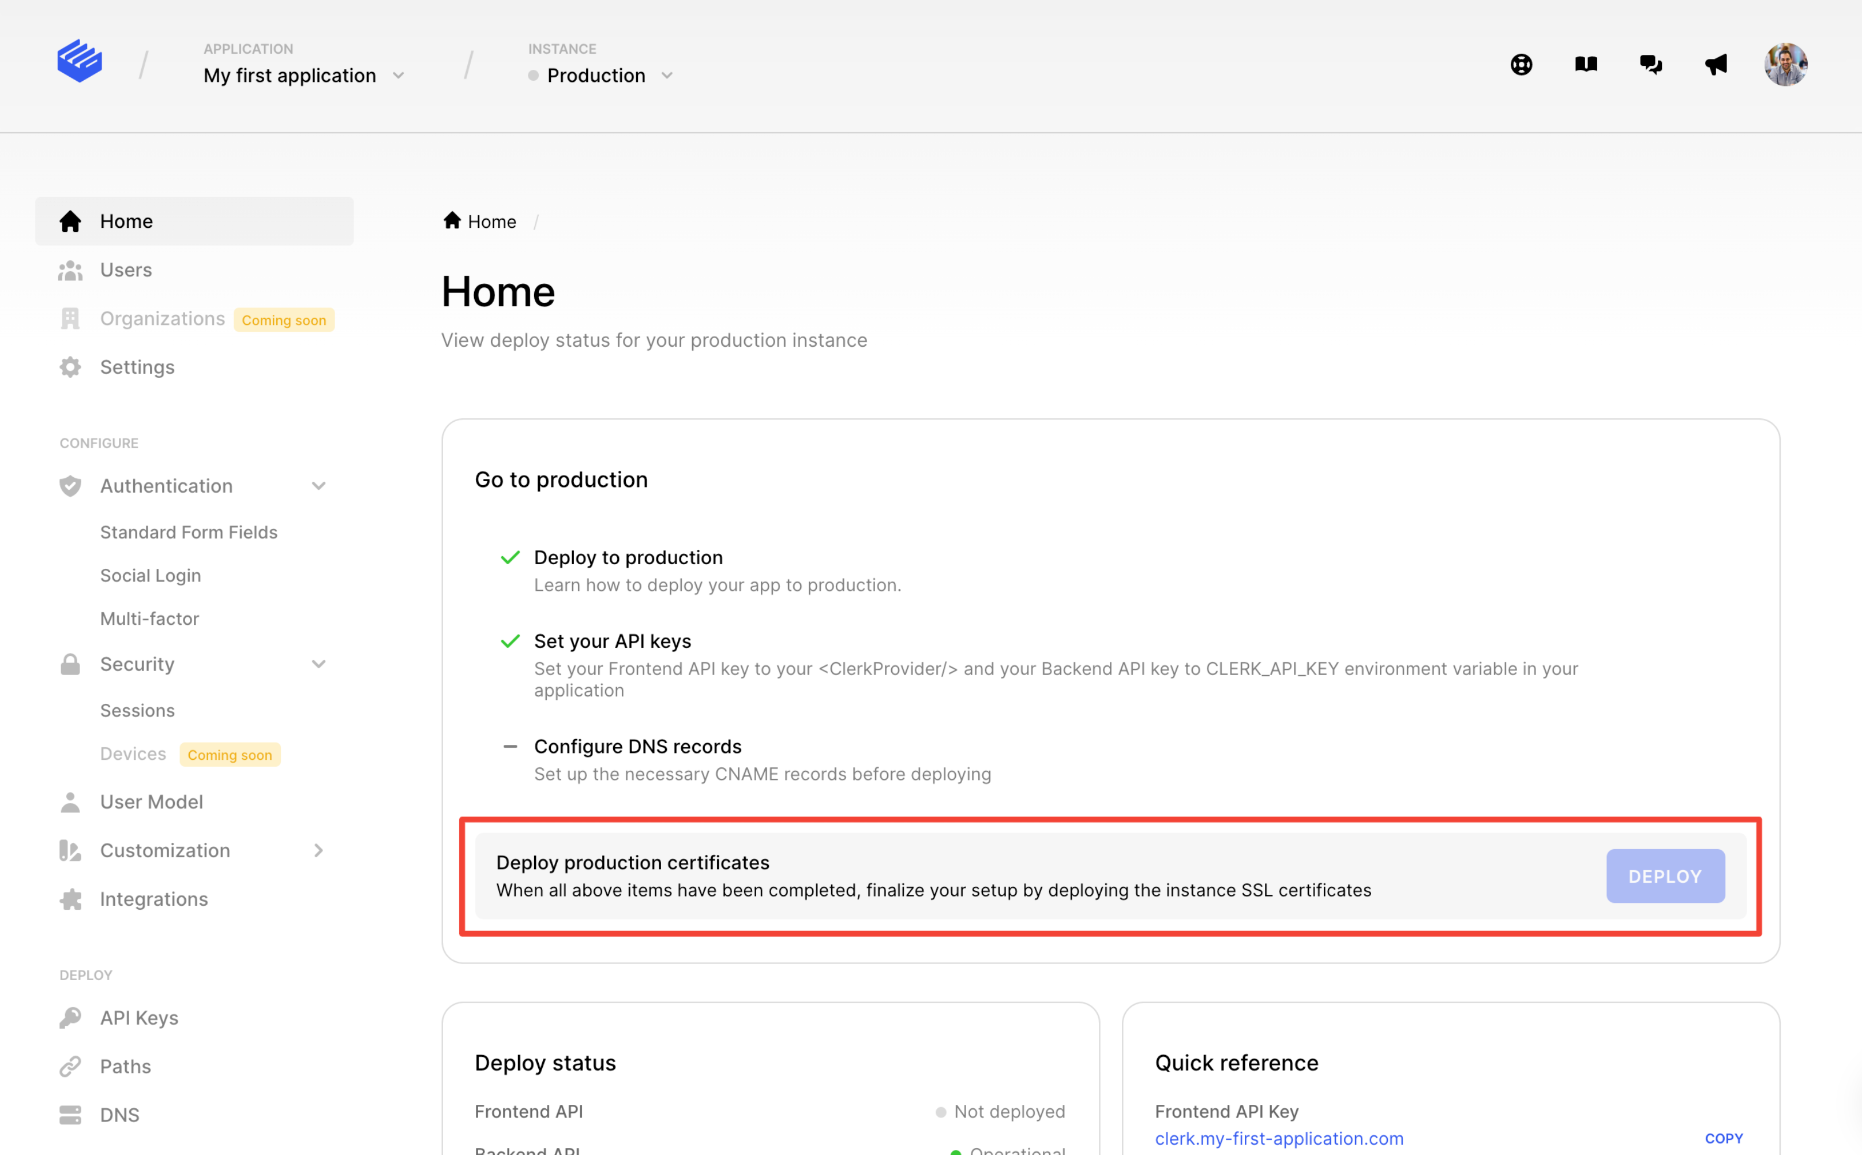Click the Users people icon in sidebar

[x=70, y=271]
